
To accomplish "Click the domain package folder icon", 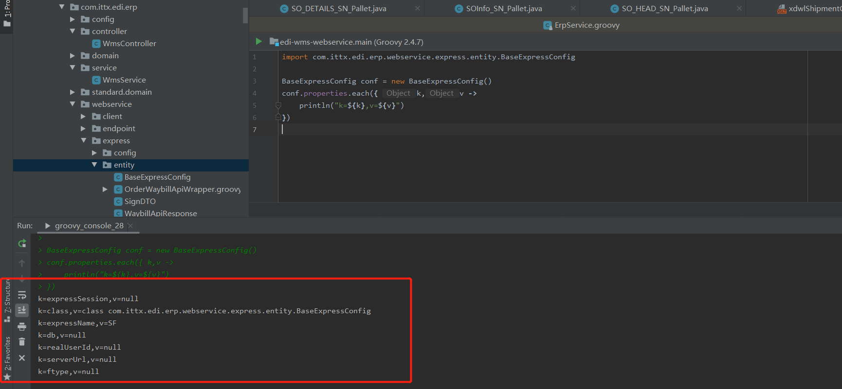I will 85,56.
